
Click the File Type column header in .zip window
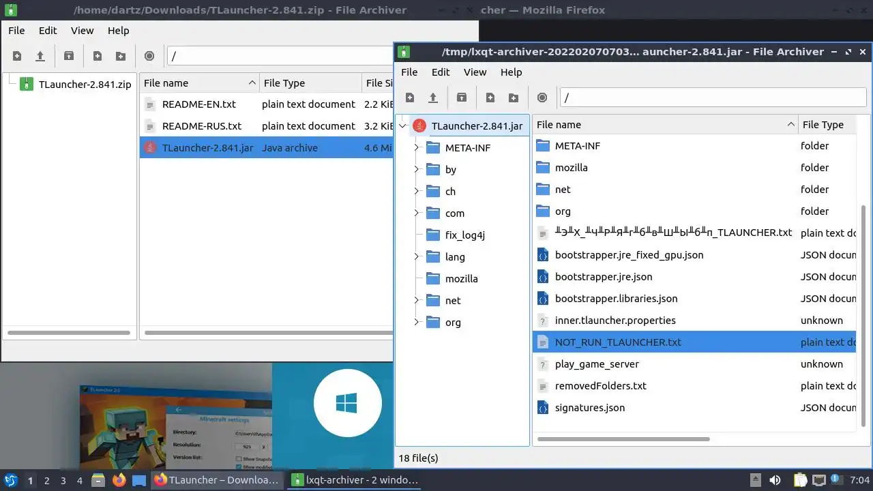point(310,83)
